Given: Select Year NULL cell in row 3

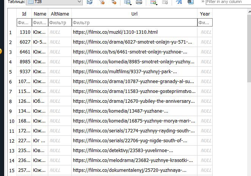Looking at the screenshot, I should 205,52.
